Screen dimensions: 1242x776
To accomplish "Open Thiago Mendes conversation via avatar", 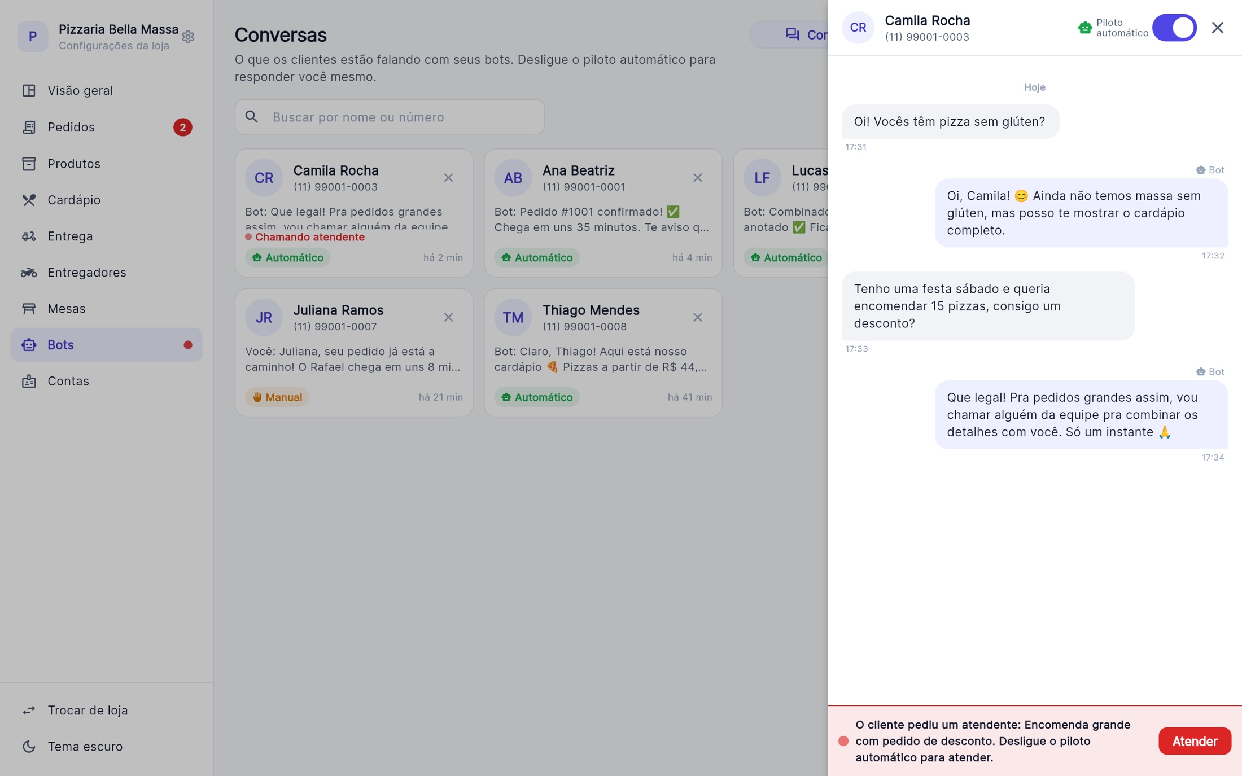I will tap(513, 317).
